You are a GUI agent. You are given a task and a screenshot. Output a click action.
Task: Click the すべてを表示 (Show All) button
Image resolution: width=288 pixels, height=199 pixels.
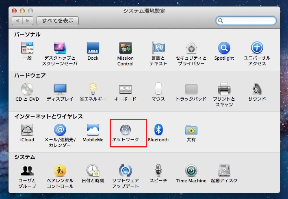(x=57, y=20)
